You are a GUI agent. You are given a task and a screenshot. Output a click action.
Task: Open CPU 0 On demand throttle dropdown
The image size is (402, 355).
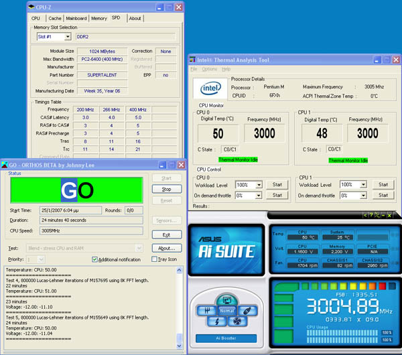[x=259, y=196]
